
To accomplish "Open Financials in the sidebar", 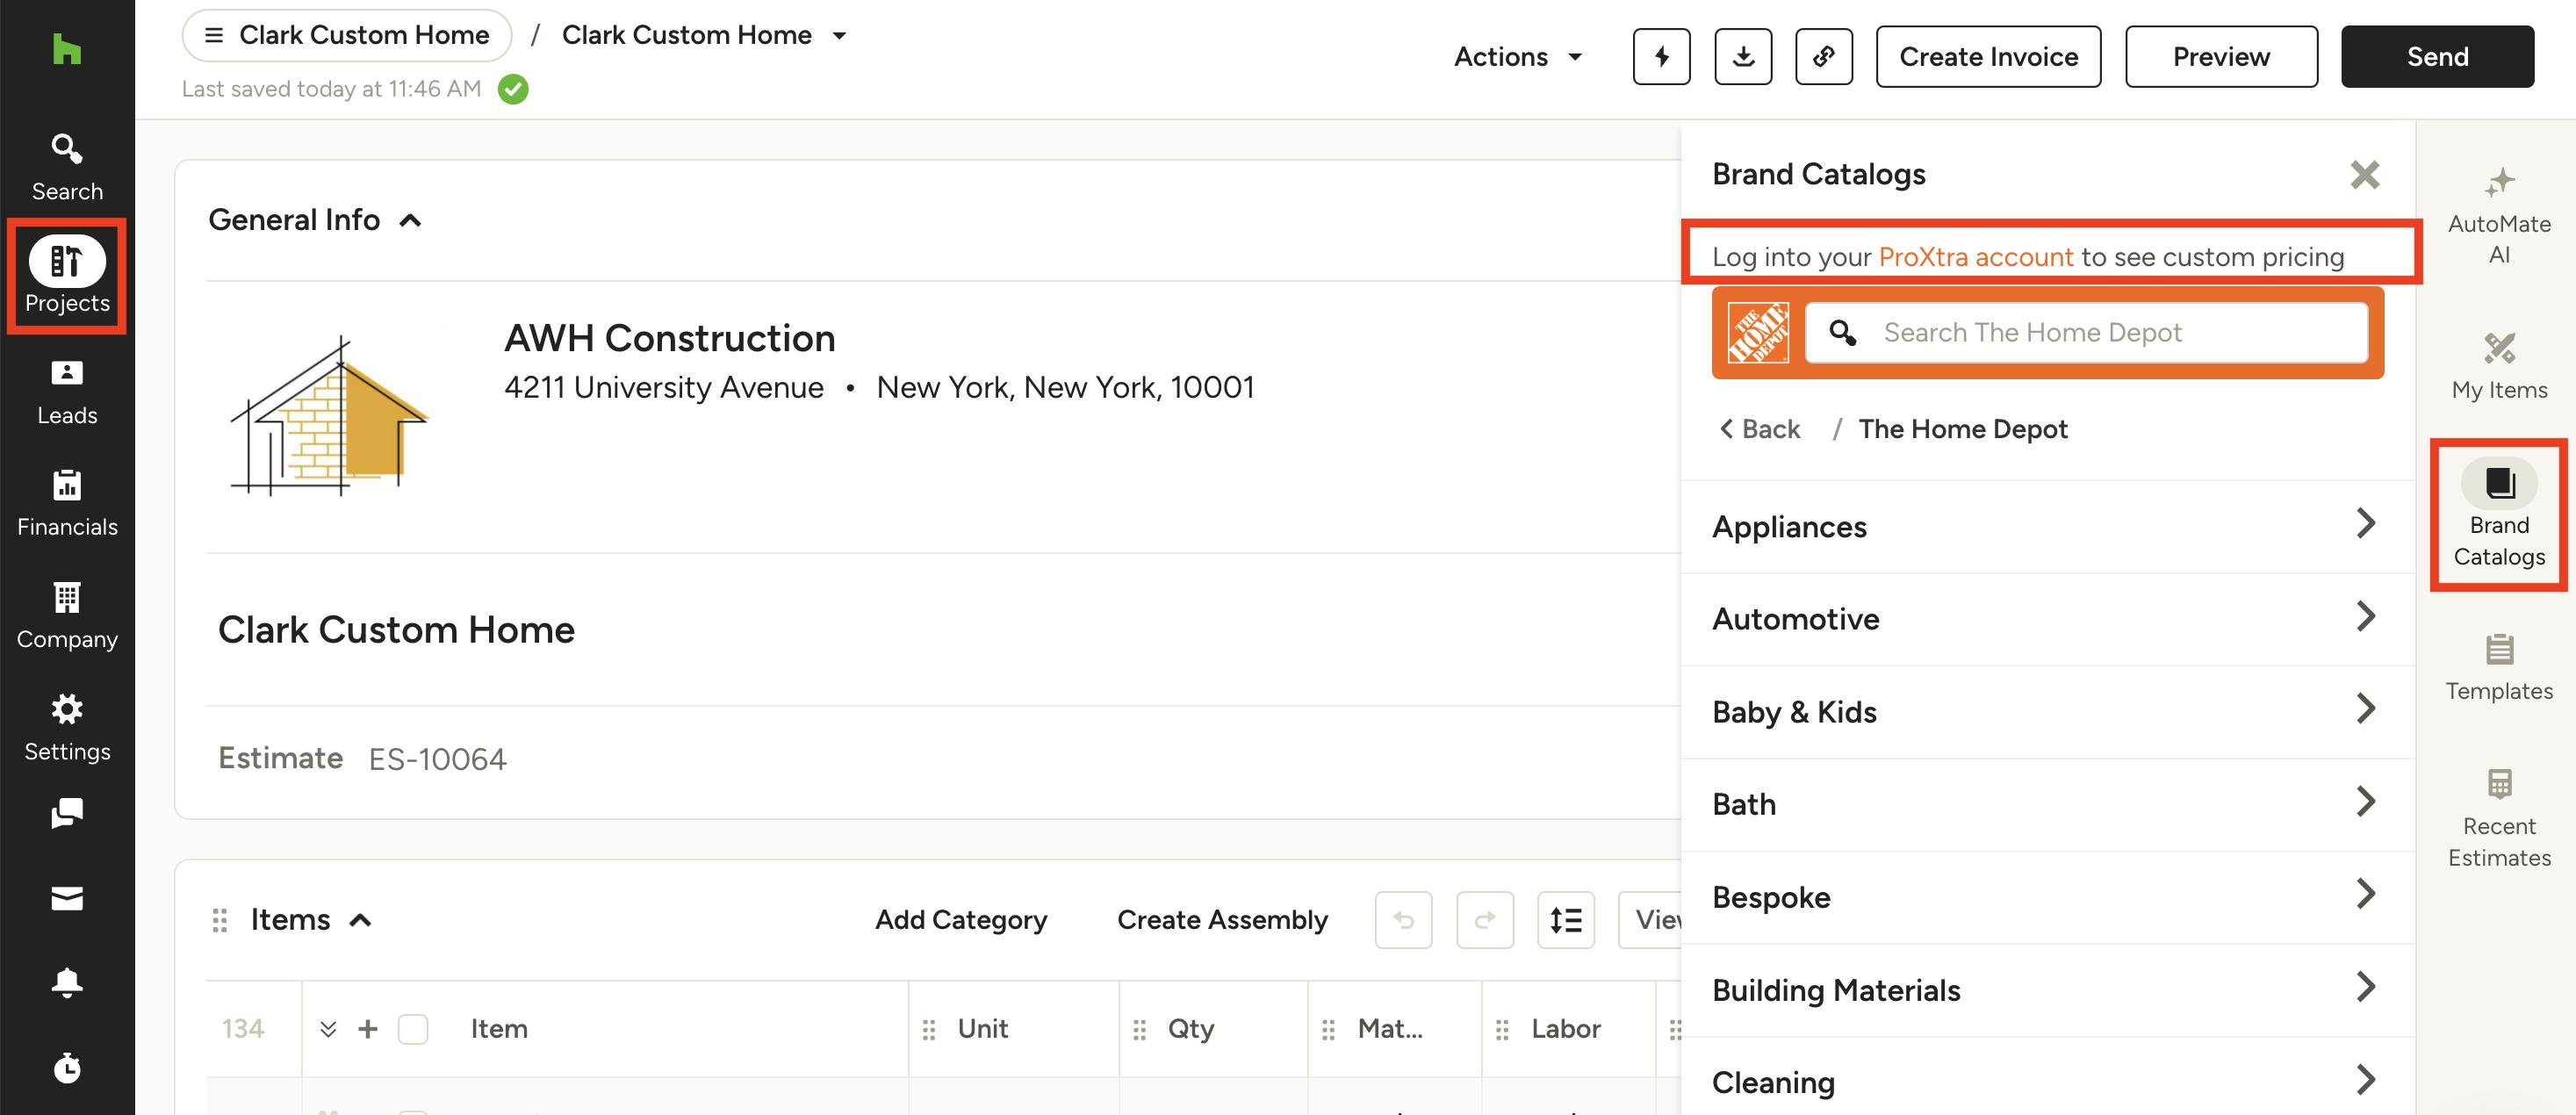I will 67,504.
